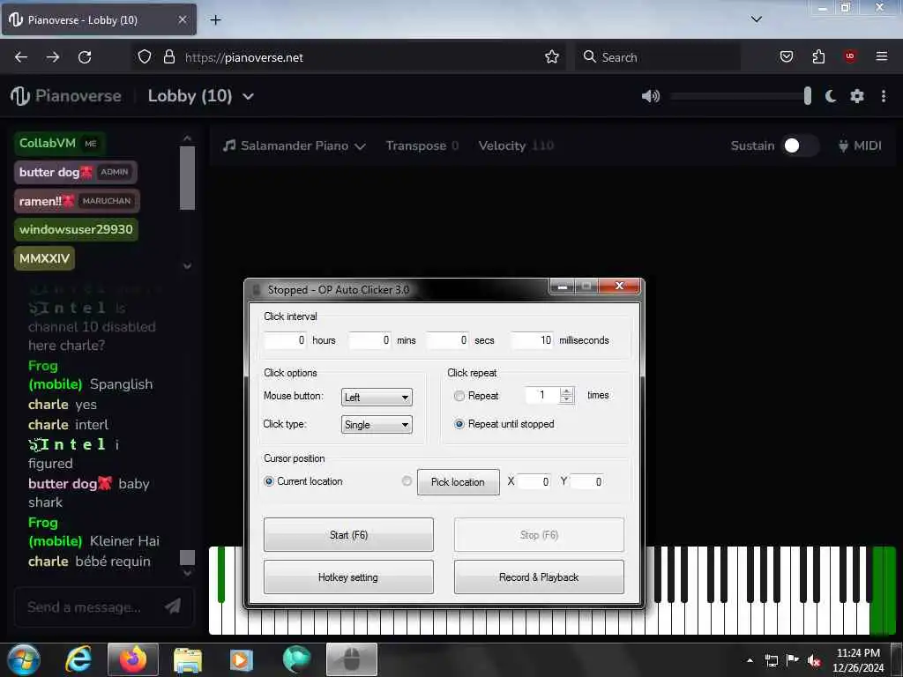Click the chat scrollbar thumb
This screenshot has height=677, width=903.
(187, 557)
